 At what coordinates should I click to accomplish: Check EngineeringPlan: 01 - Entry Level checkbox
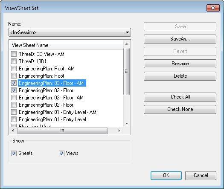pyautogui.click(x=14, y=119)
